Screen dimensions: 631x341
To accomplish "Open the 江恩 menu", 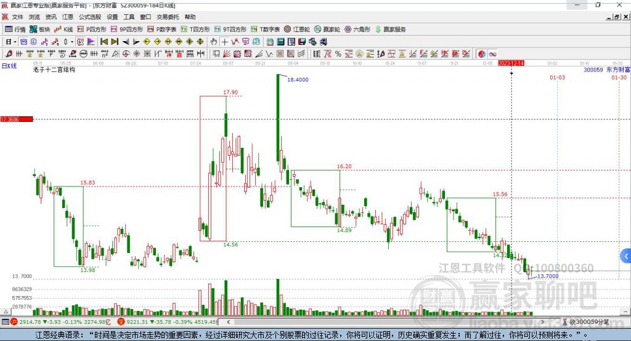I will click(68, 17).
